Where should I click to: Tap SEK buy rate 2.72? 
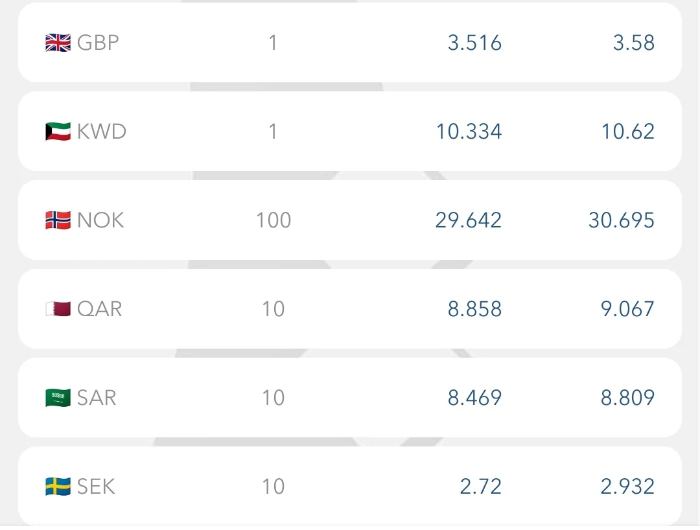[480, 487]
